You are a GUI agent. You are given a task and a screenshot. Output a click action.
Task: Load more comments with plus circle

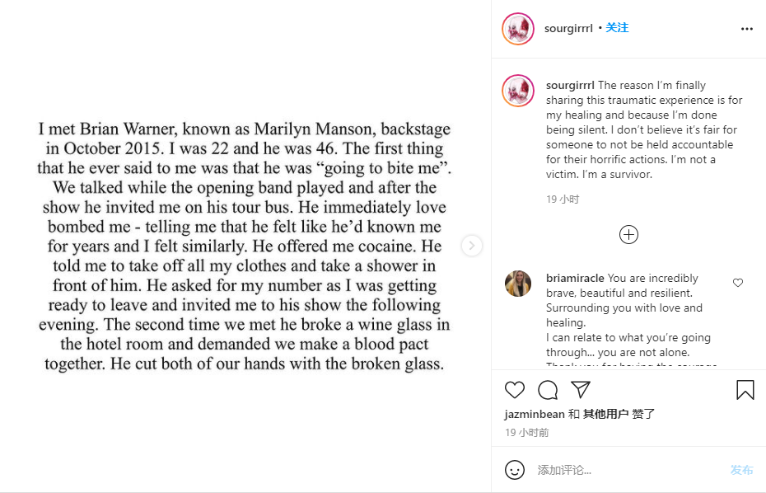point(628,235)
